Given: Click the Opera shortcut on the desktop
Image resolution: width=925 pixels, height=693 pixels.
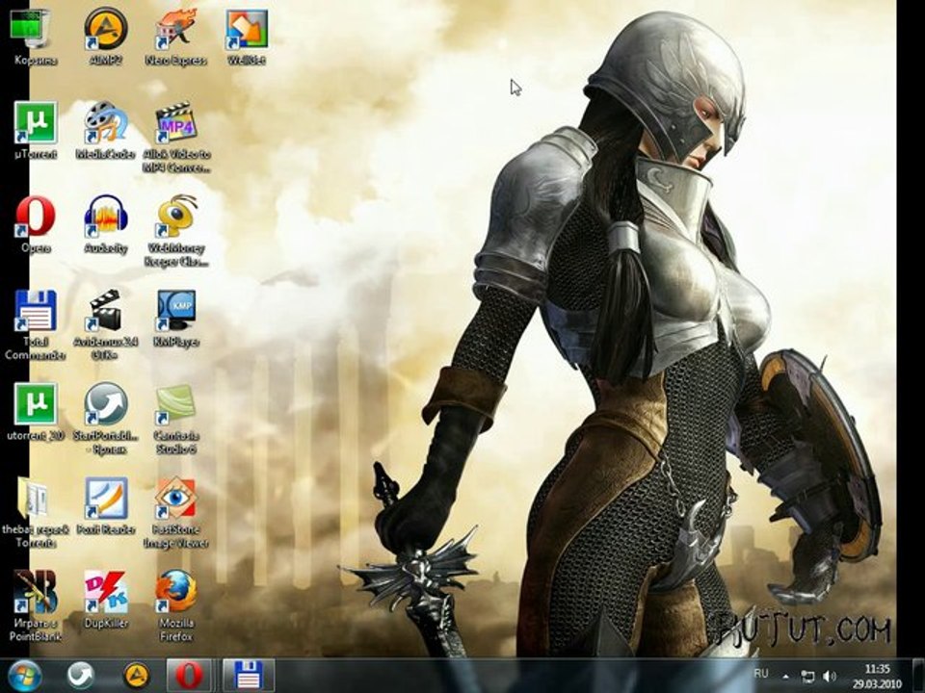Looking at the screenshot, I should (36, 224).
